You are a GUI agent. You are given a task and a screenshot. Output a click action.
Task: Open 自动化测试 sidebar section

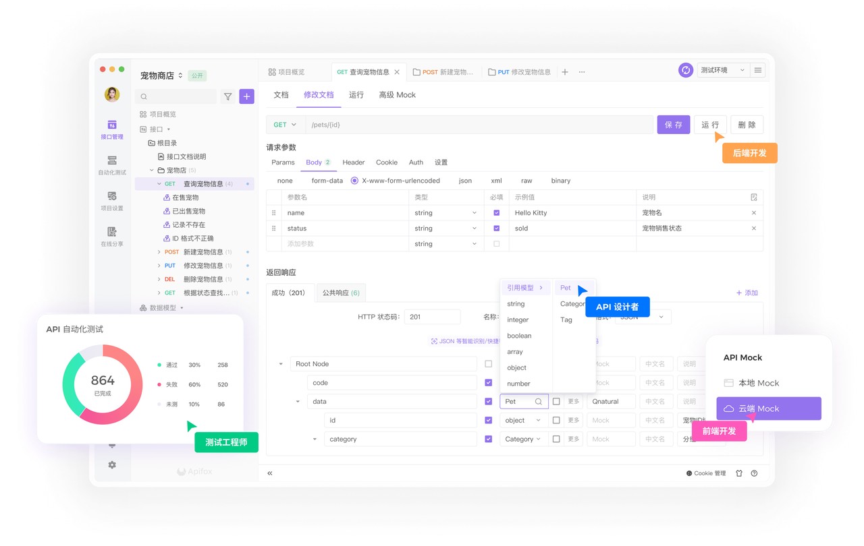112,166
